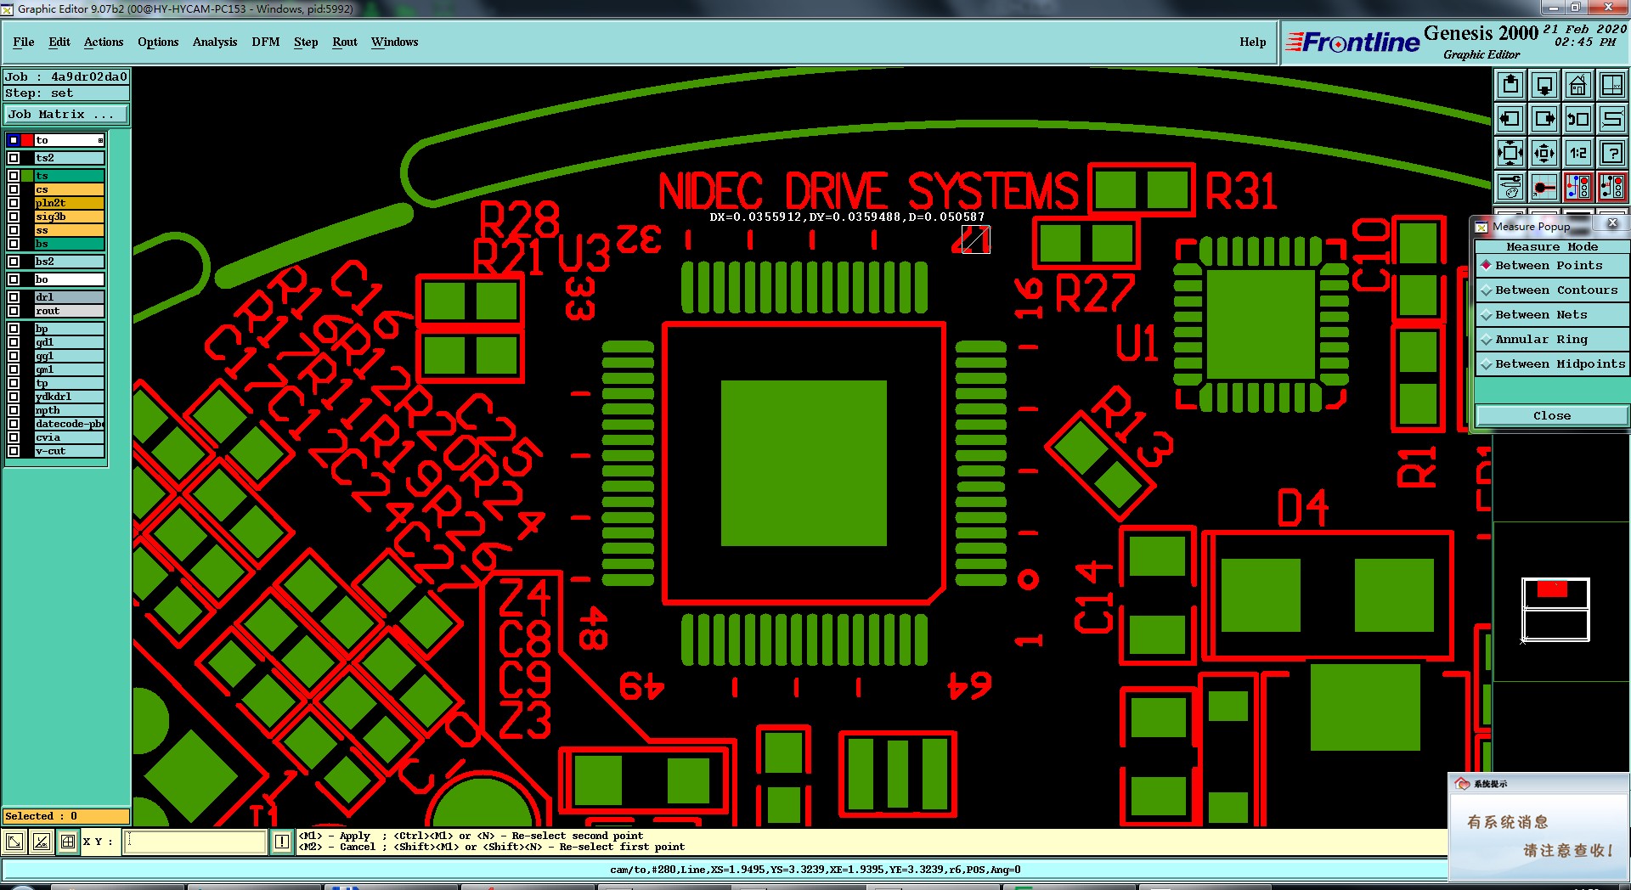Click Close in Measure Popup
Screen dimensions: 1631x890
point(1552,416)
